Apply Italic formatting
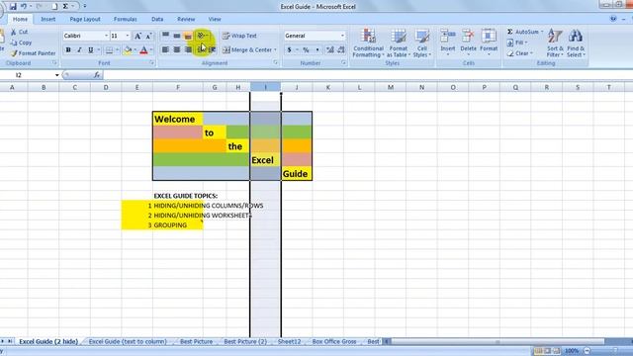 coord(79,50)
